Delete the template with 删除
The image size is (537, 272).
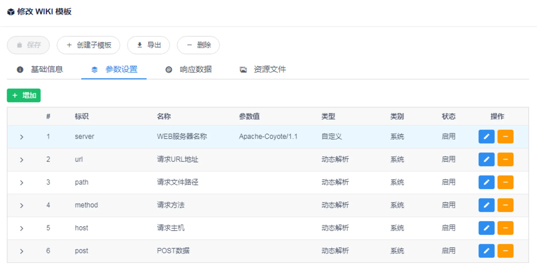click(x=198, y=45)
